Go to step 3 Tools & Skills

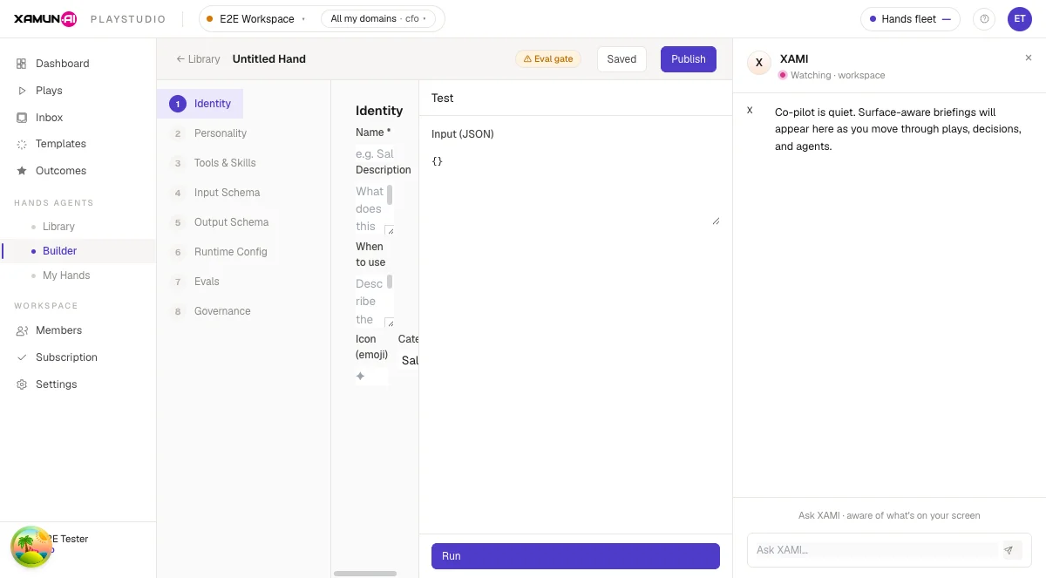click(x=214, y=163)
